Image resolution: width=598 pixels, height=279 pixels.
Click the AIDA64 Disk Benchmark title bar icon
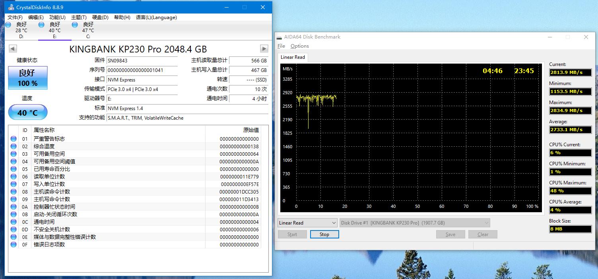pos(280,37)
